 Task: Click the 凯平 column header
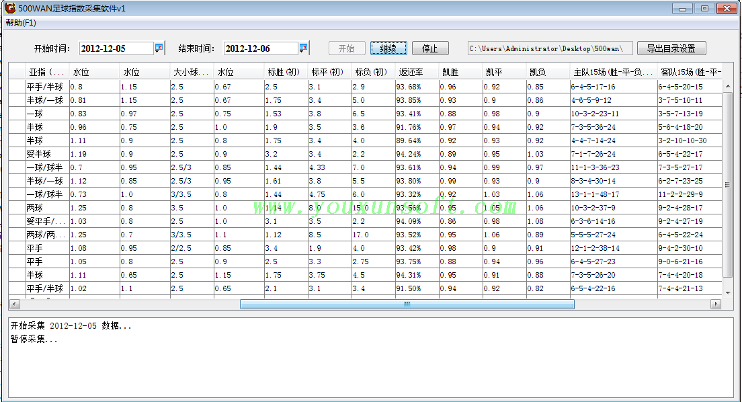pyautogui.click(x=505, y=72)
